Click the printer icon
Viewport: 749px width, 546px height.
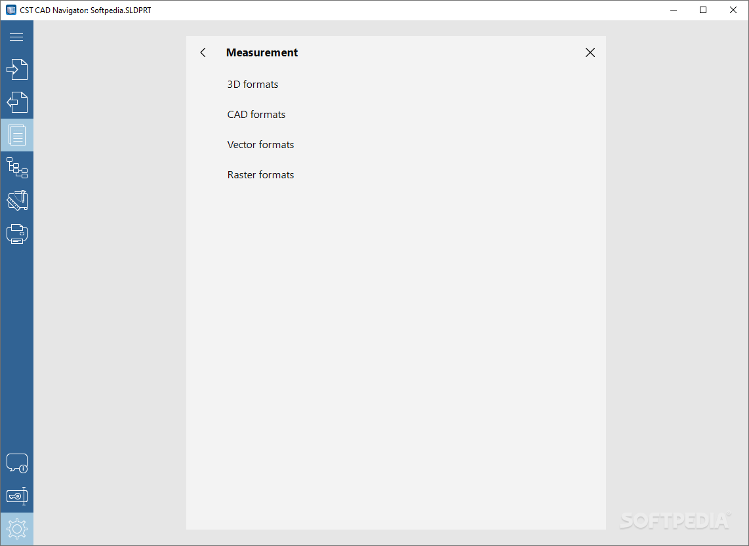pos(16,234)
